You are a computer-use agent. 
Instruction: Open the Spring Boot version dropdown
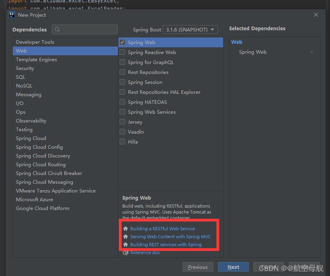point(190,29)
